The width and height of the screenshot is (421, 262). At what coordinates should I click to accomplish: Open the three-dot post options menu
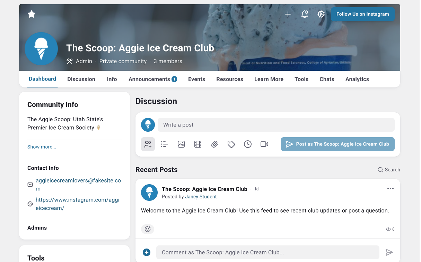tap(391, 188)
